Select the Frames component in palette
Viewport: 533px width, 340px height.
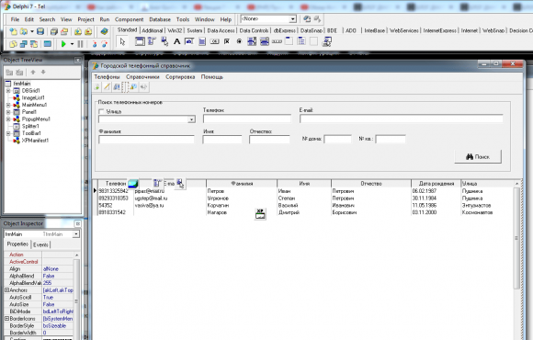(x=140, y=42)
